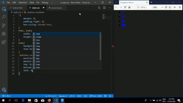This screenshot has width=183, height=103.
Task: Open the Edit menu
Action: [x=14, y=3]
